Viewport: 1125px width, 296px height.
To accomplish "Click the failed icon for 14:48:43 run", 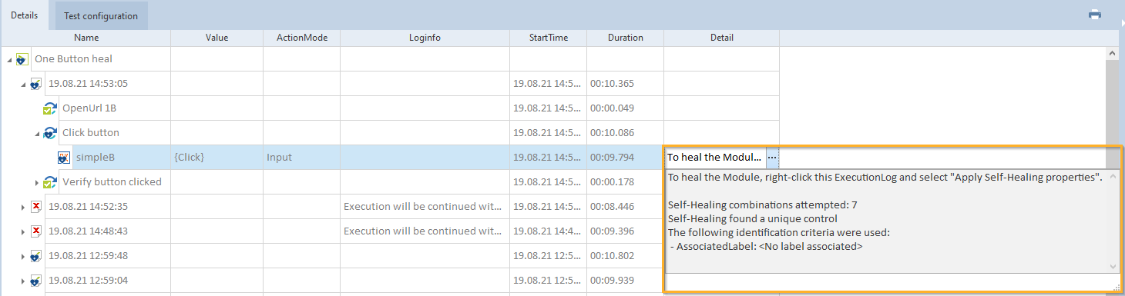I will [36, 231].
